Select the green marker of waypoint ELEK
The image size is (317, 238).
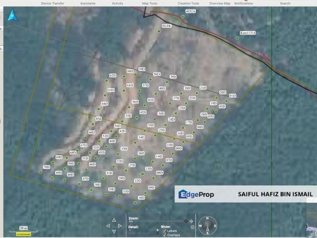pyautogui.click(x=159, y=31)
